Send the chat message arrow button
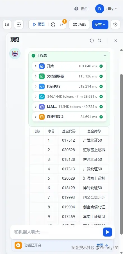 tap(108, 232)
